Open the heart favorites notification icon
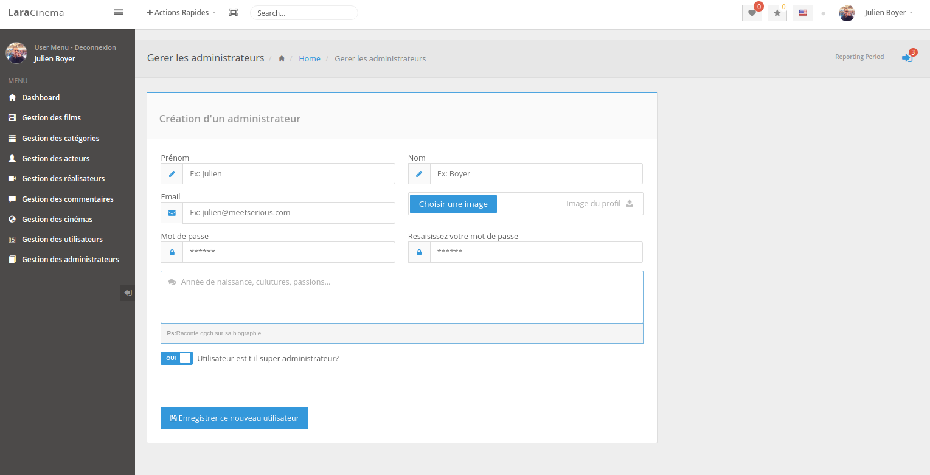Image resolution: width=930 pixels, height=475 pixels. [752, 13]
